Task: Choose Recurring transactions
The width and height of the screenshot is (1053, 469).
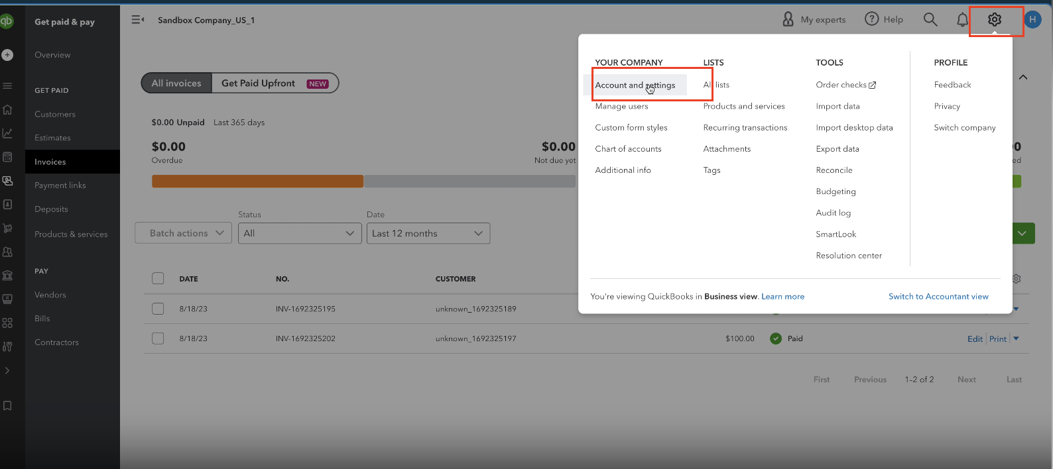Action: pyautogui.click(x=745, y=127)
